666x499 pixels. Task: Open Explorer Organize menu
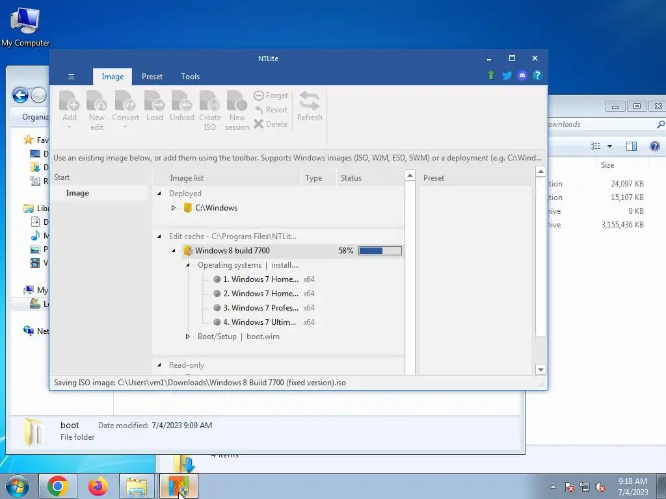35,117
